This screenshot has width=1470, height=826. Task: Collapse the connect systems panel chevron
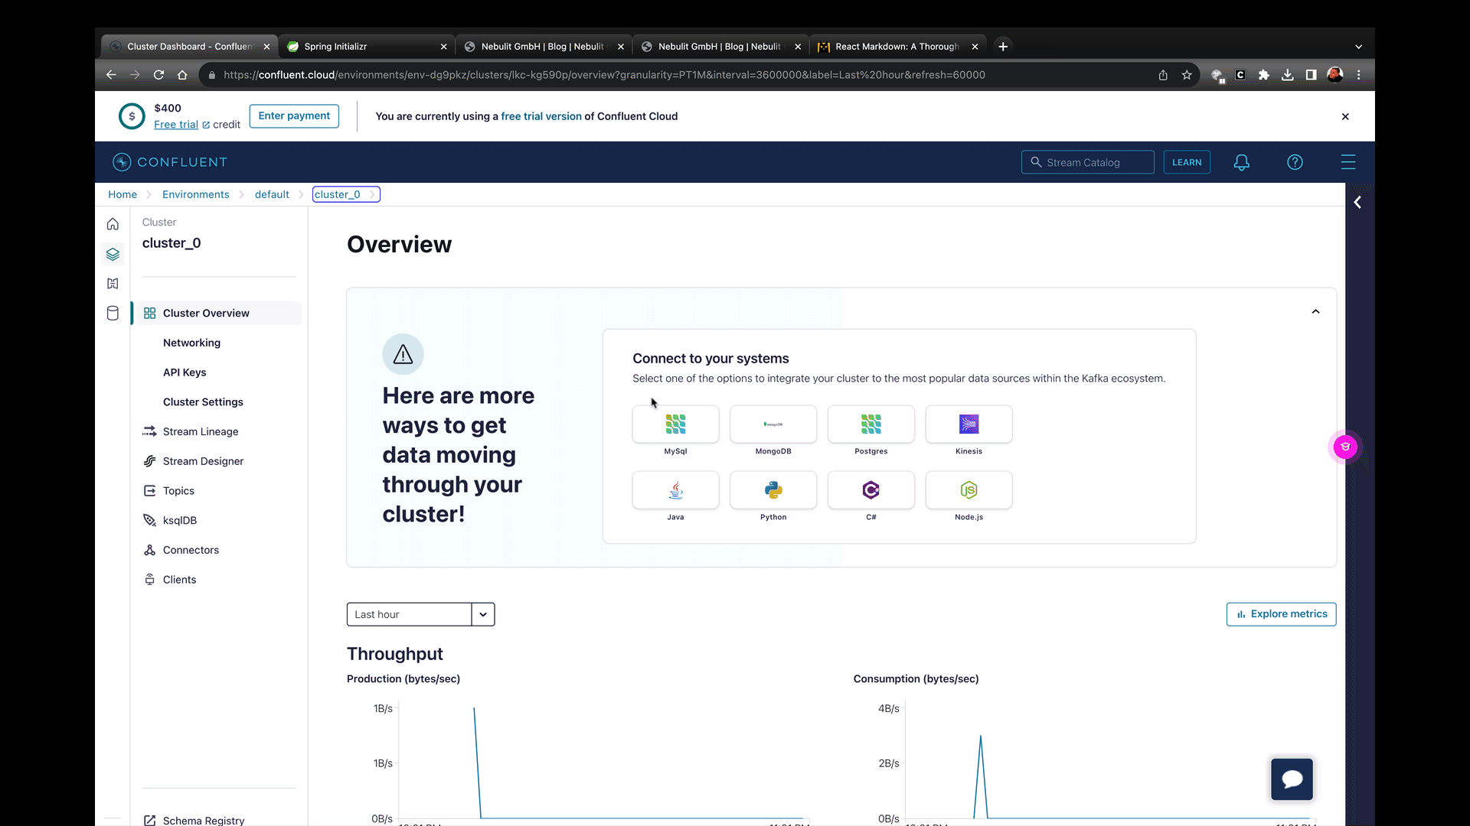point(1315,311)
